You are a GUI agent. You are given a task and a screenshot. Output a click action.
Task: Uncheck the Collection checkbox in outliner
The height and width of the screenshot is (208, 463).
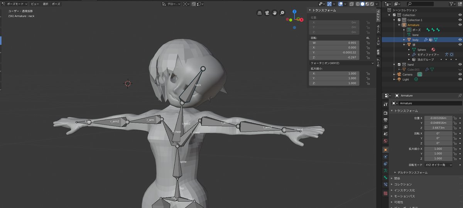pyautogui.click(x=394, y=15)
